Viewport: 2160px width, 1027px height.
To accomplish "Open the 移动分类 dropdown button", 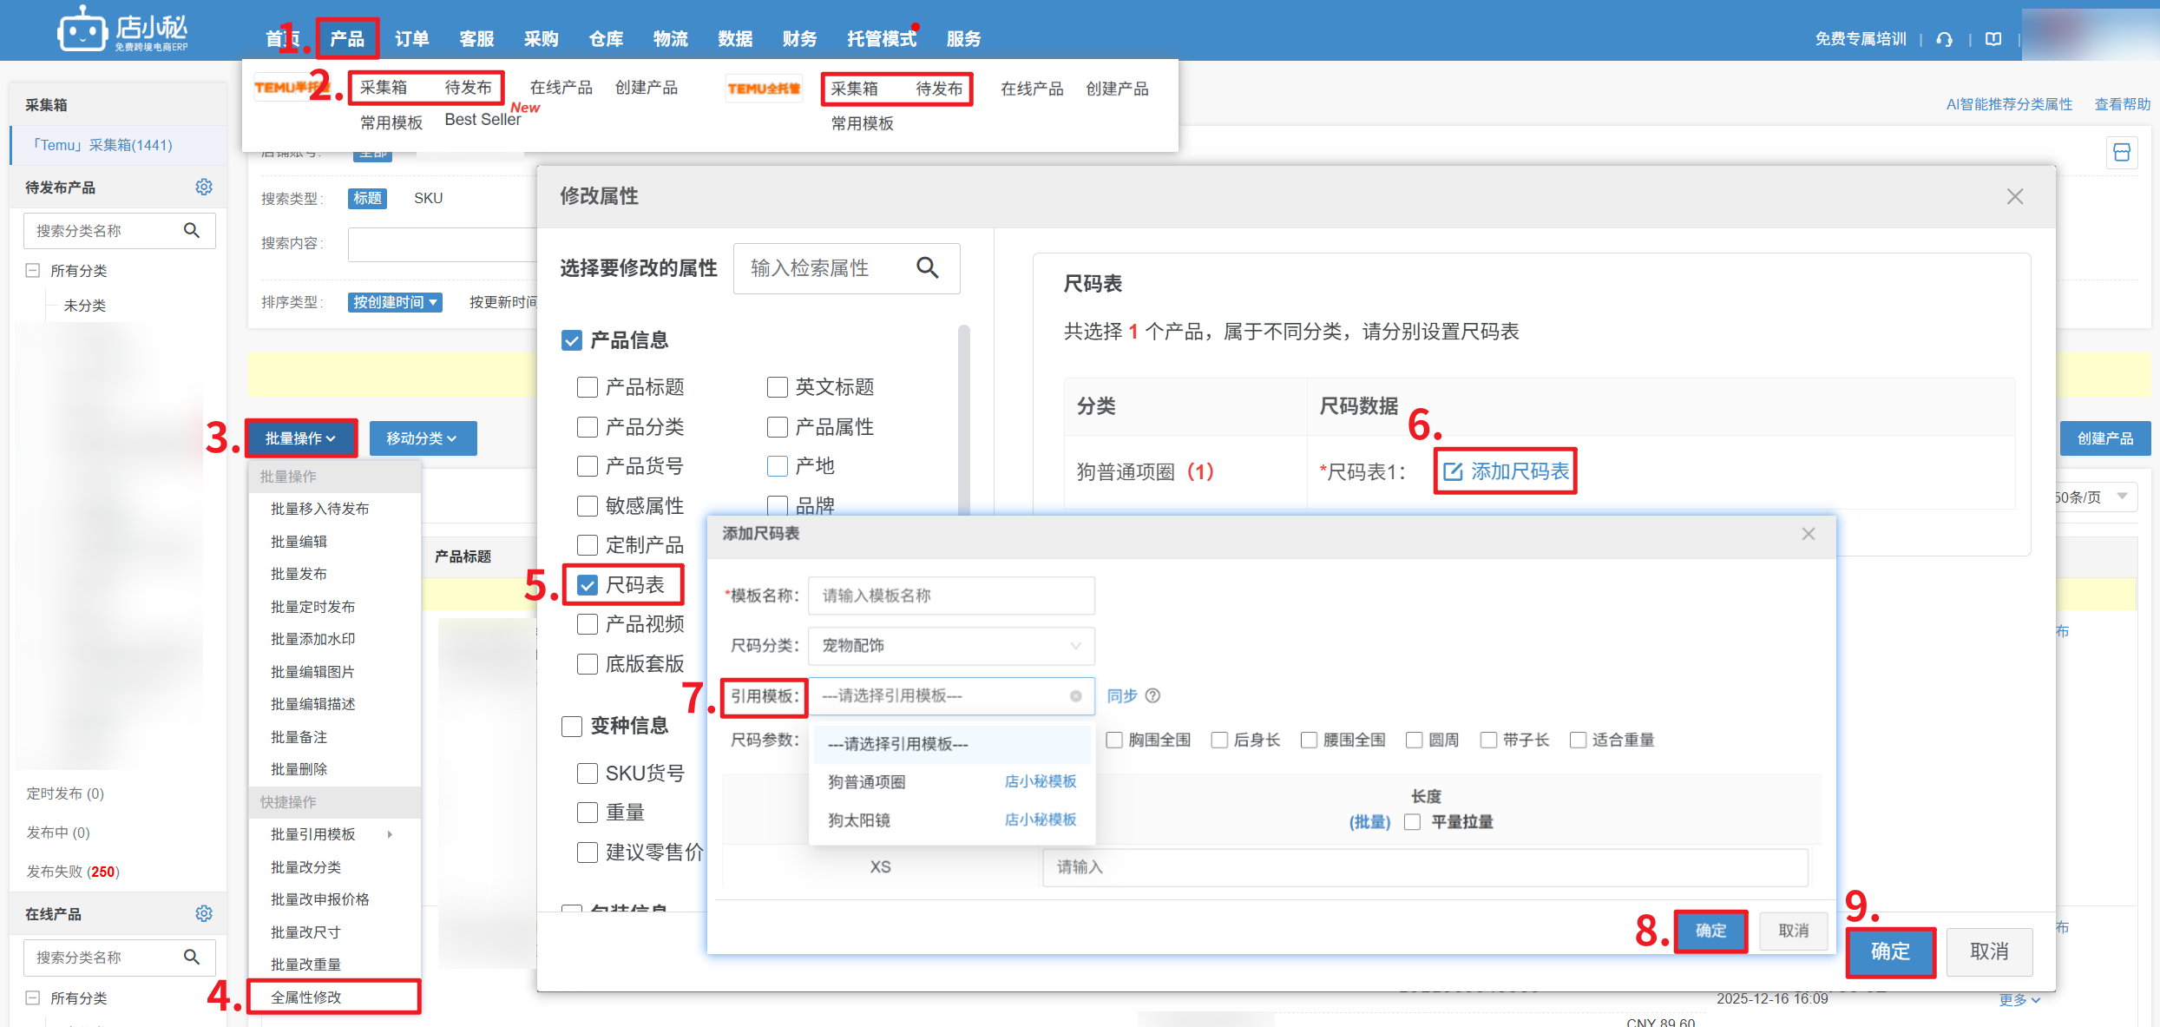I will pyautogui.click(x=422, y=438).
